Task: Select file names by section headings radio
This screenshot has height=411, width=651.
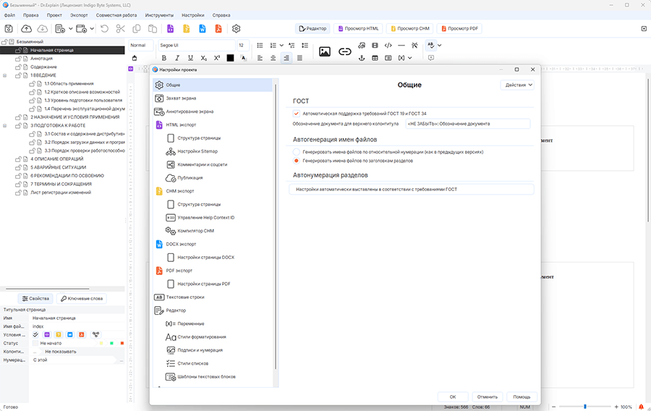Action: pos(297,161)
